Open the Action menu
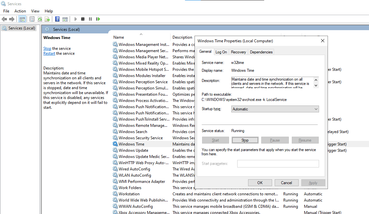Screen dimensions: 369x214 [x=20, y=11]
